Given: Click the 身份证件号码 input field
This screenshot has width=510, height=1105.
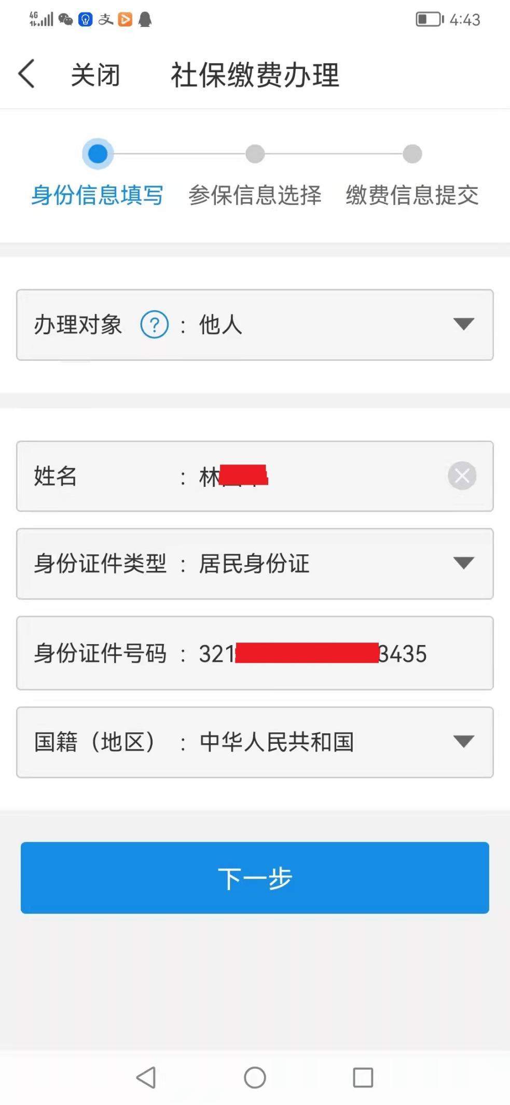Looking at the screenshot, I should 255,653.
